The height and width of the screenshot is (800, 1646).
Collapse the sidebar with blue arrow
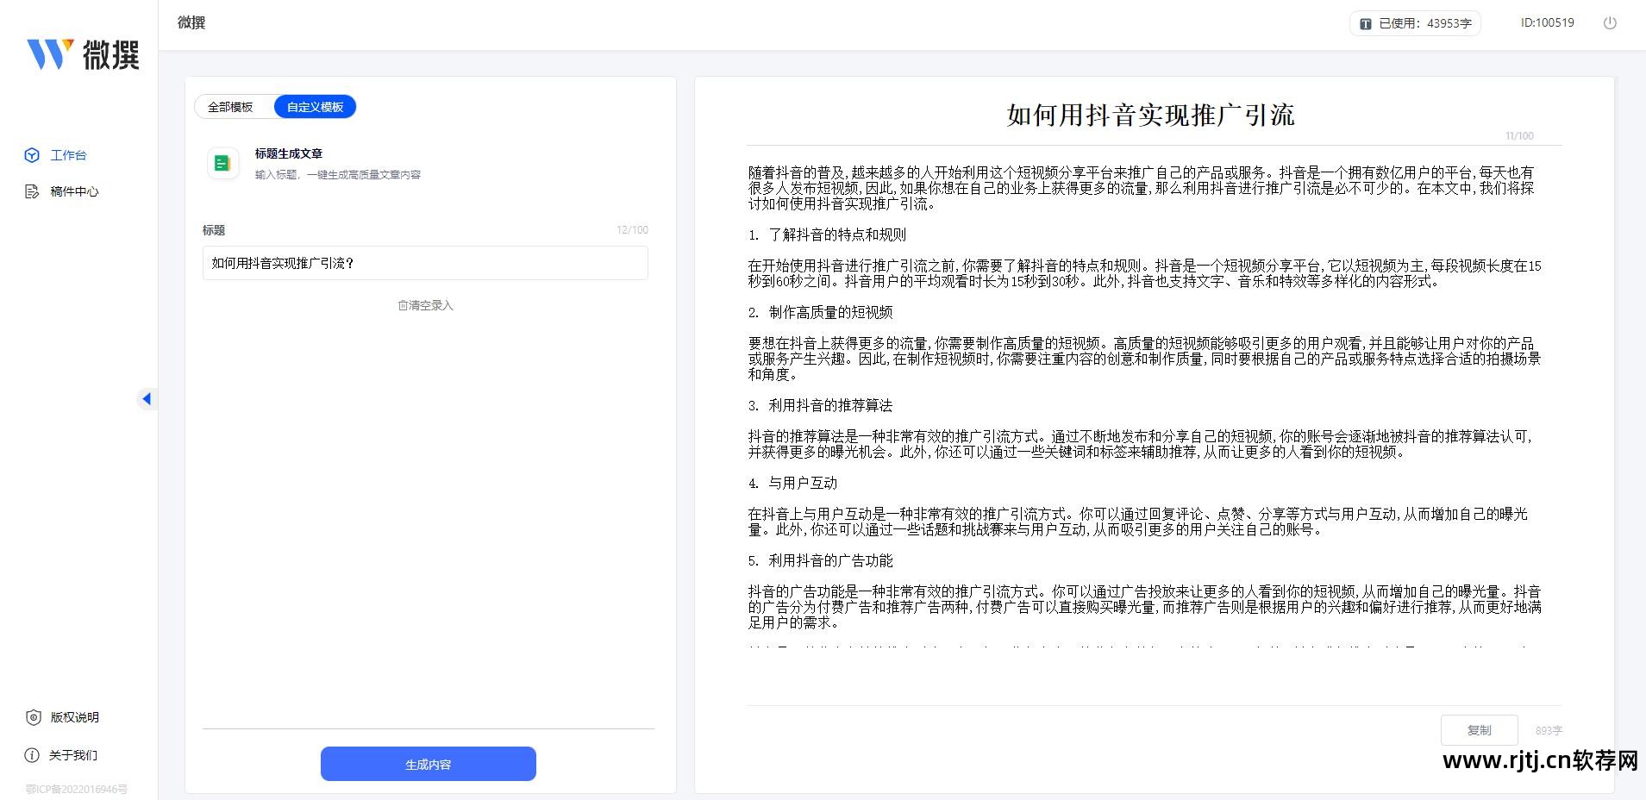click(x=146, y=398)
